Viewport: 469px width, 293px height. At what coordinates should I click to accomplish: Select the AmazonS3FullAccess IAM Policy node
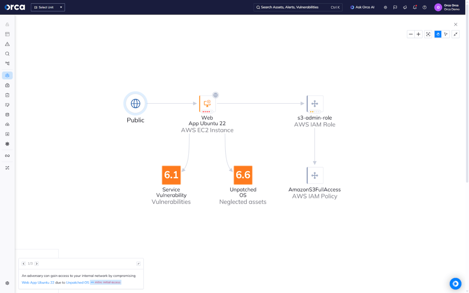pos(315,175)
